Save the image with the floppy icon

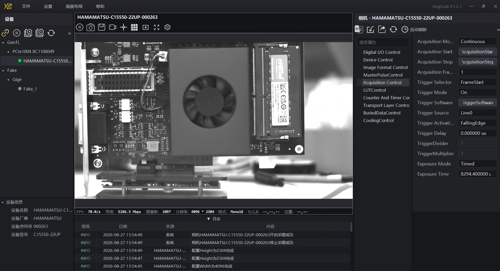[102, 27]
